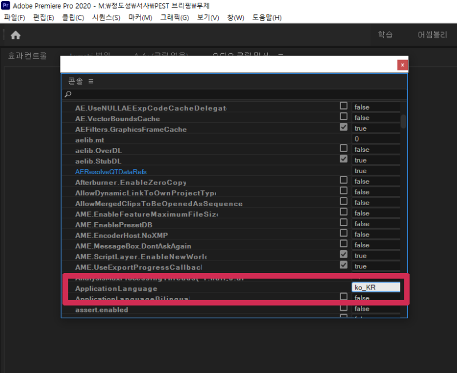Uncheck AEFilters.GraphicsFrameCache checkbox

pyautogui.click(x=344, y=127)
